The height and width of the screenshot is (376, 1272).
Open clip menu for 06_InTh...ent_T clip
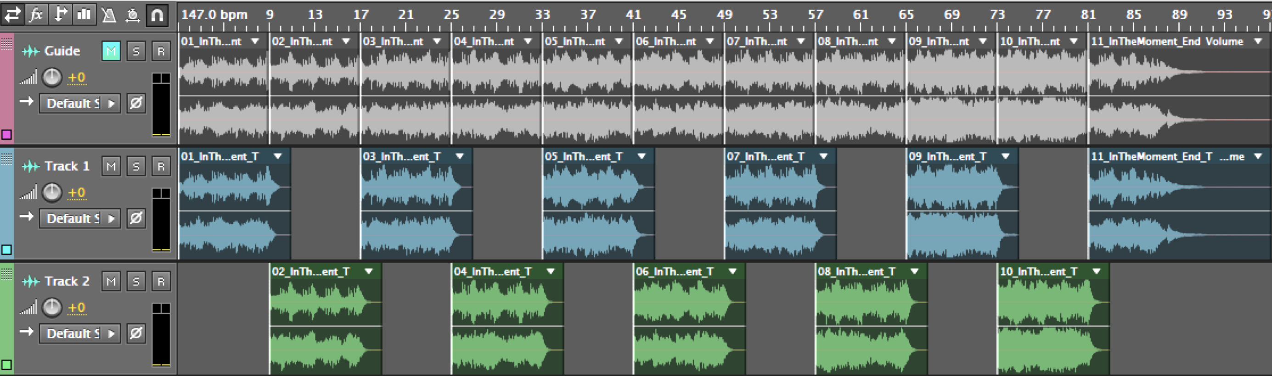coord(733,271)
